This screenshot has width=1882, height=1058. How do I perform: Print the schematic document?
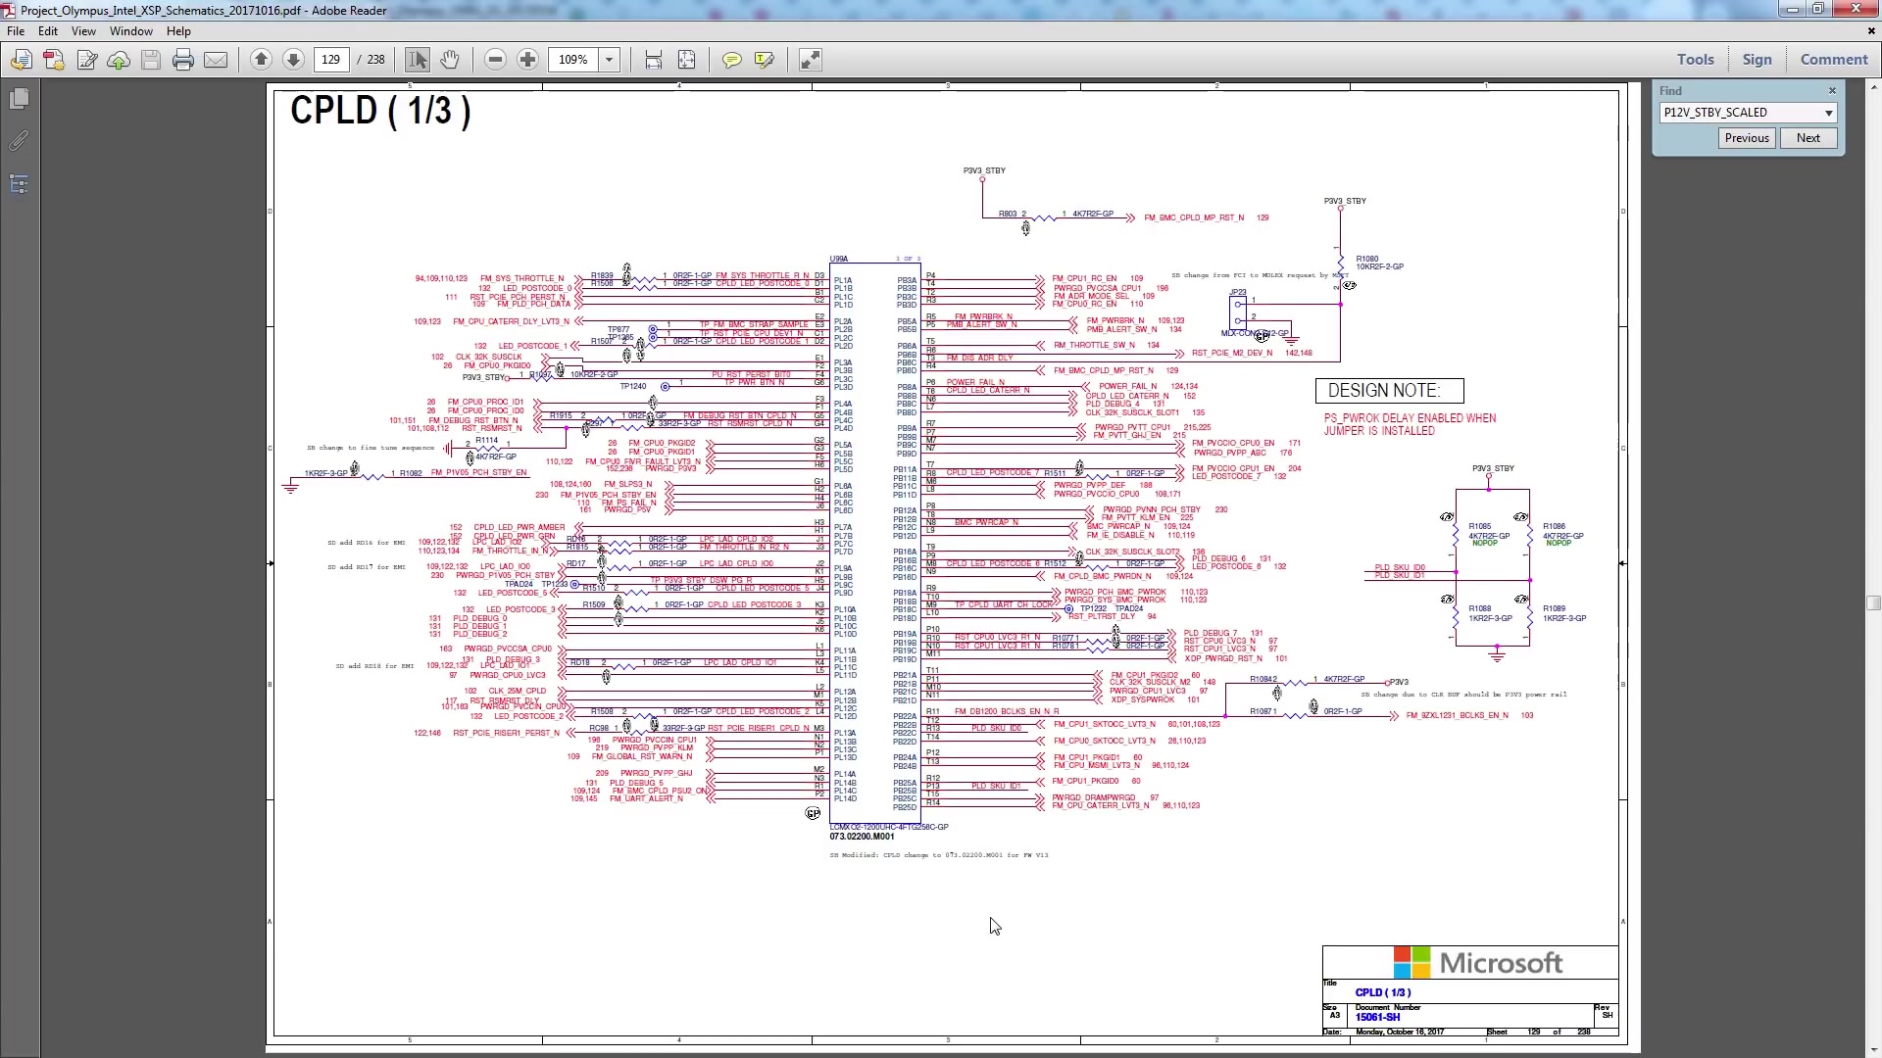coord(183,60)
